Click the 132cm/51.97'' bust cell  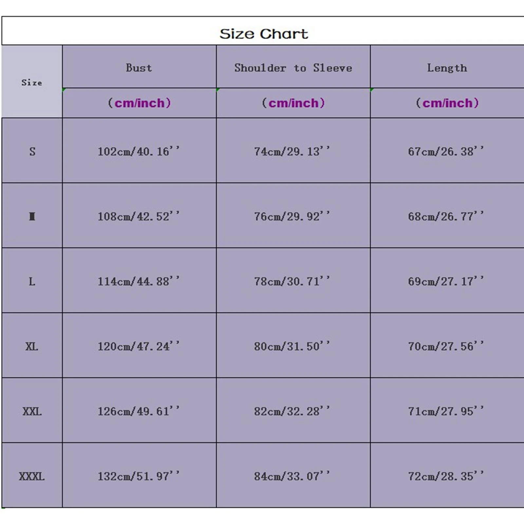[139, 476]
